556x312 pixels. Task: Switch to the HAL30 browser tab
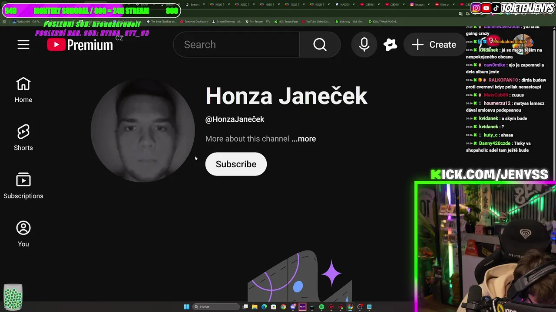pos(345,4)
